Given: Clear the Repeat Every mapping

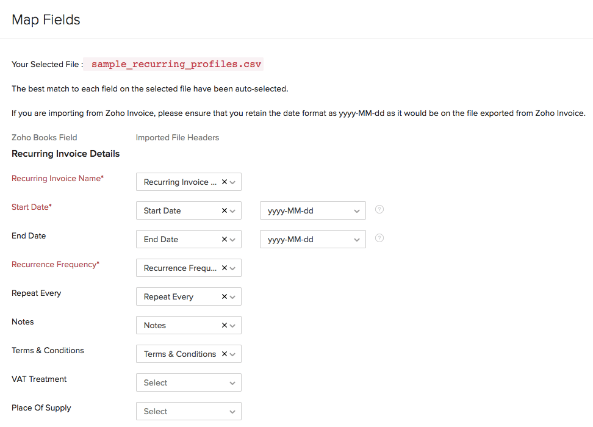Looking at the screenshot, I should (224, 296).
